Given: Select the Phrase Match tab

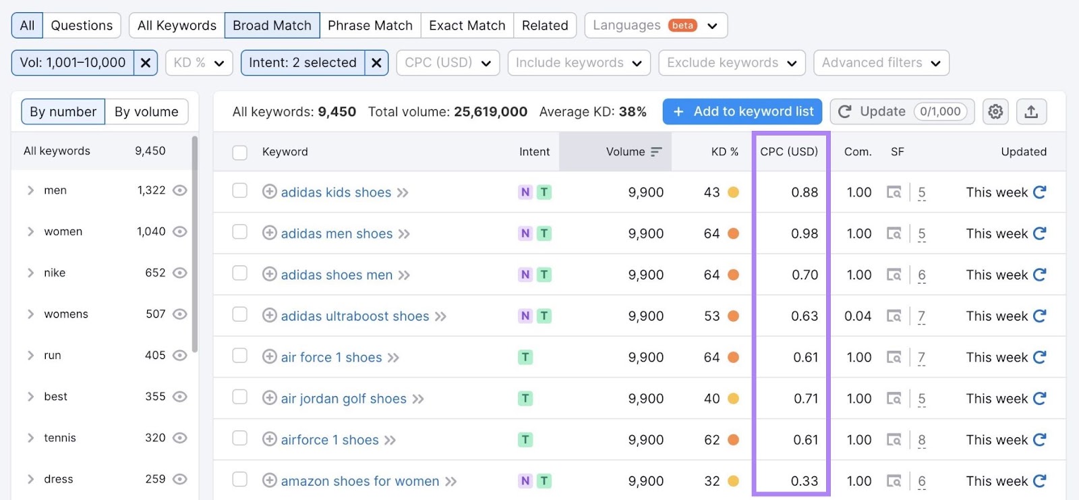Looking at the screenshot, I should 370,26.
